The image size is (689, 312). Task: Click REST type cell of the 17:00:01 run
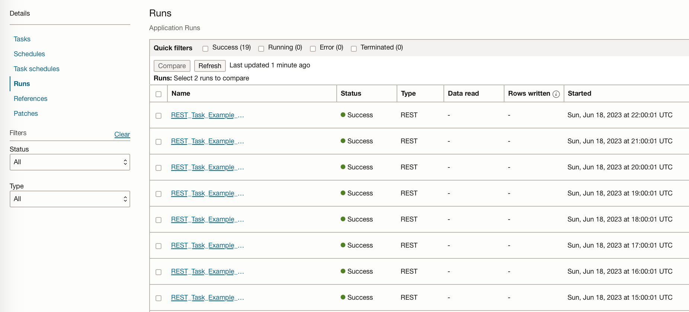[409, 245]
